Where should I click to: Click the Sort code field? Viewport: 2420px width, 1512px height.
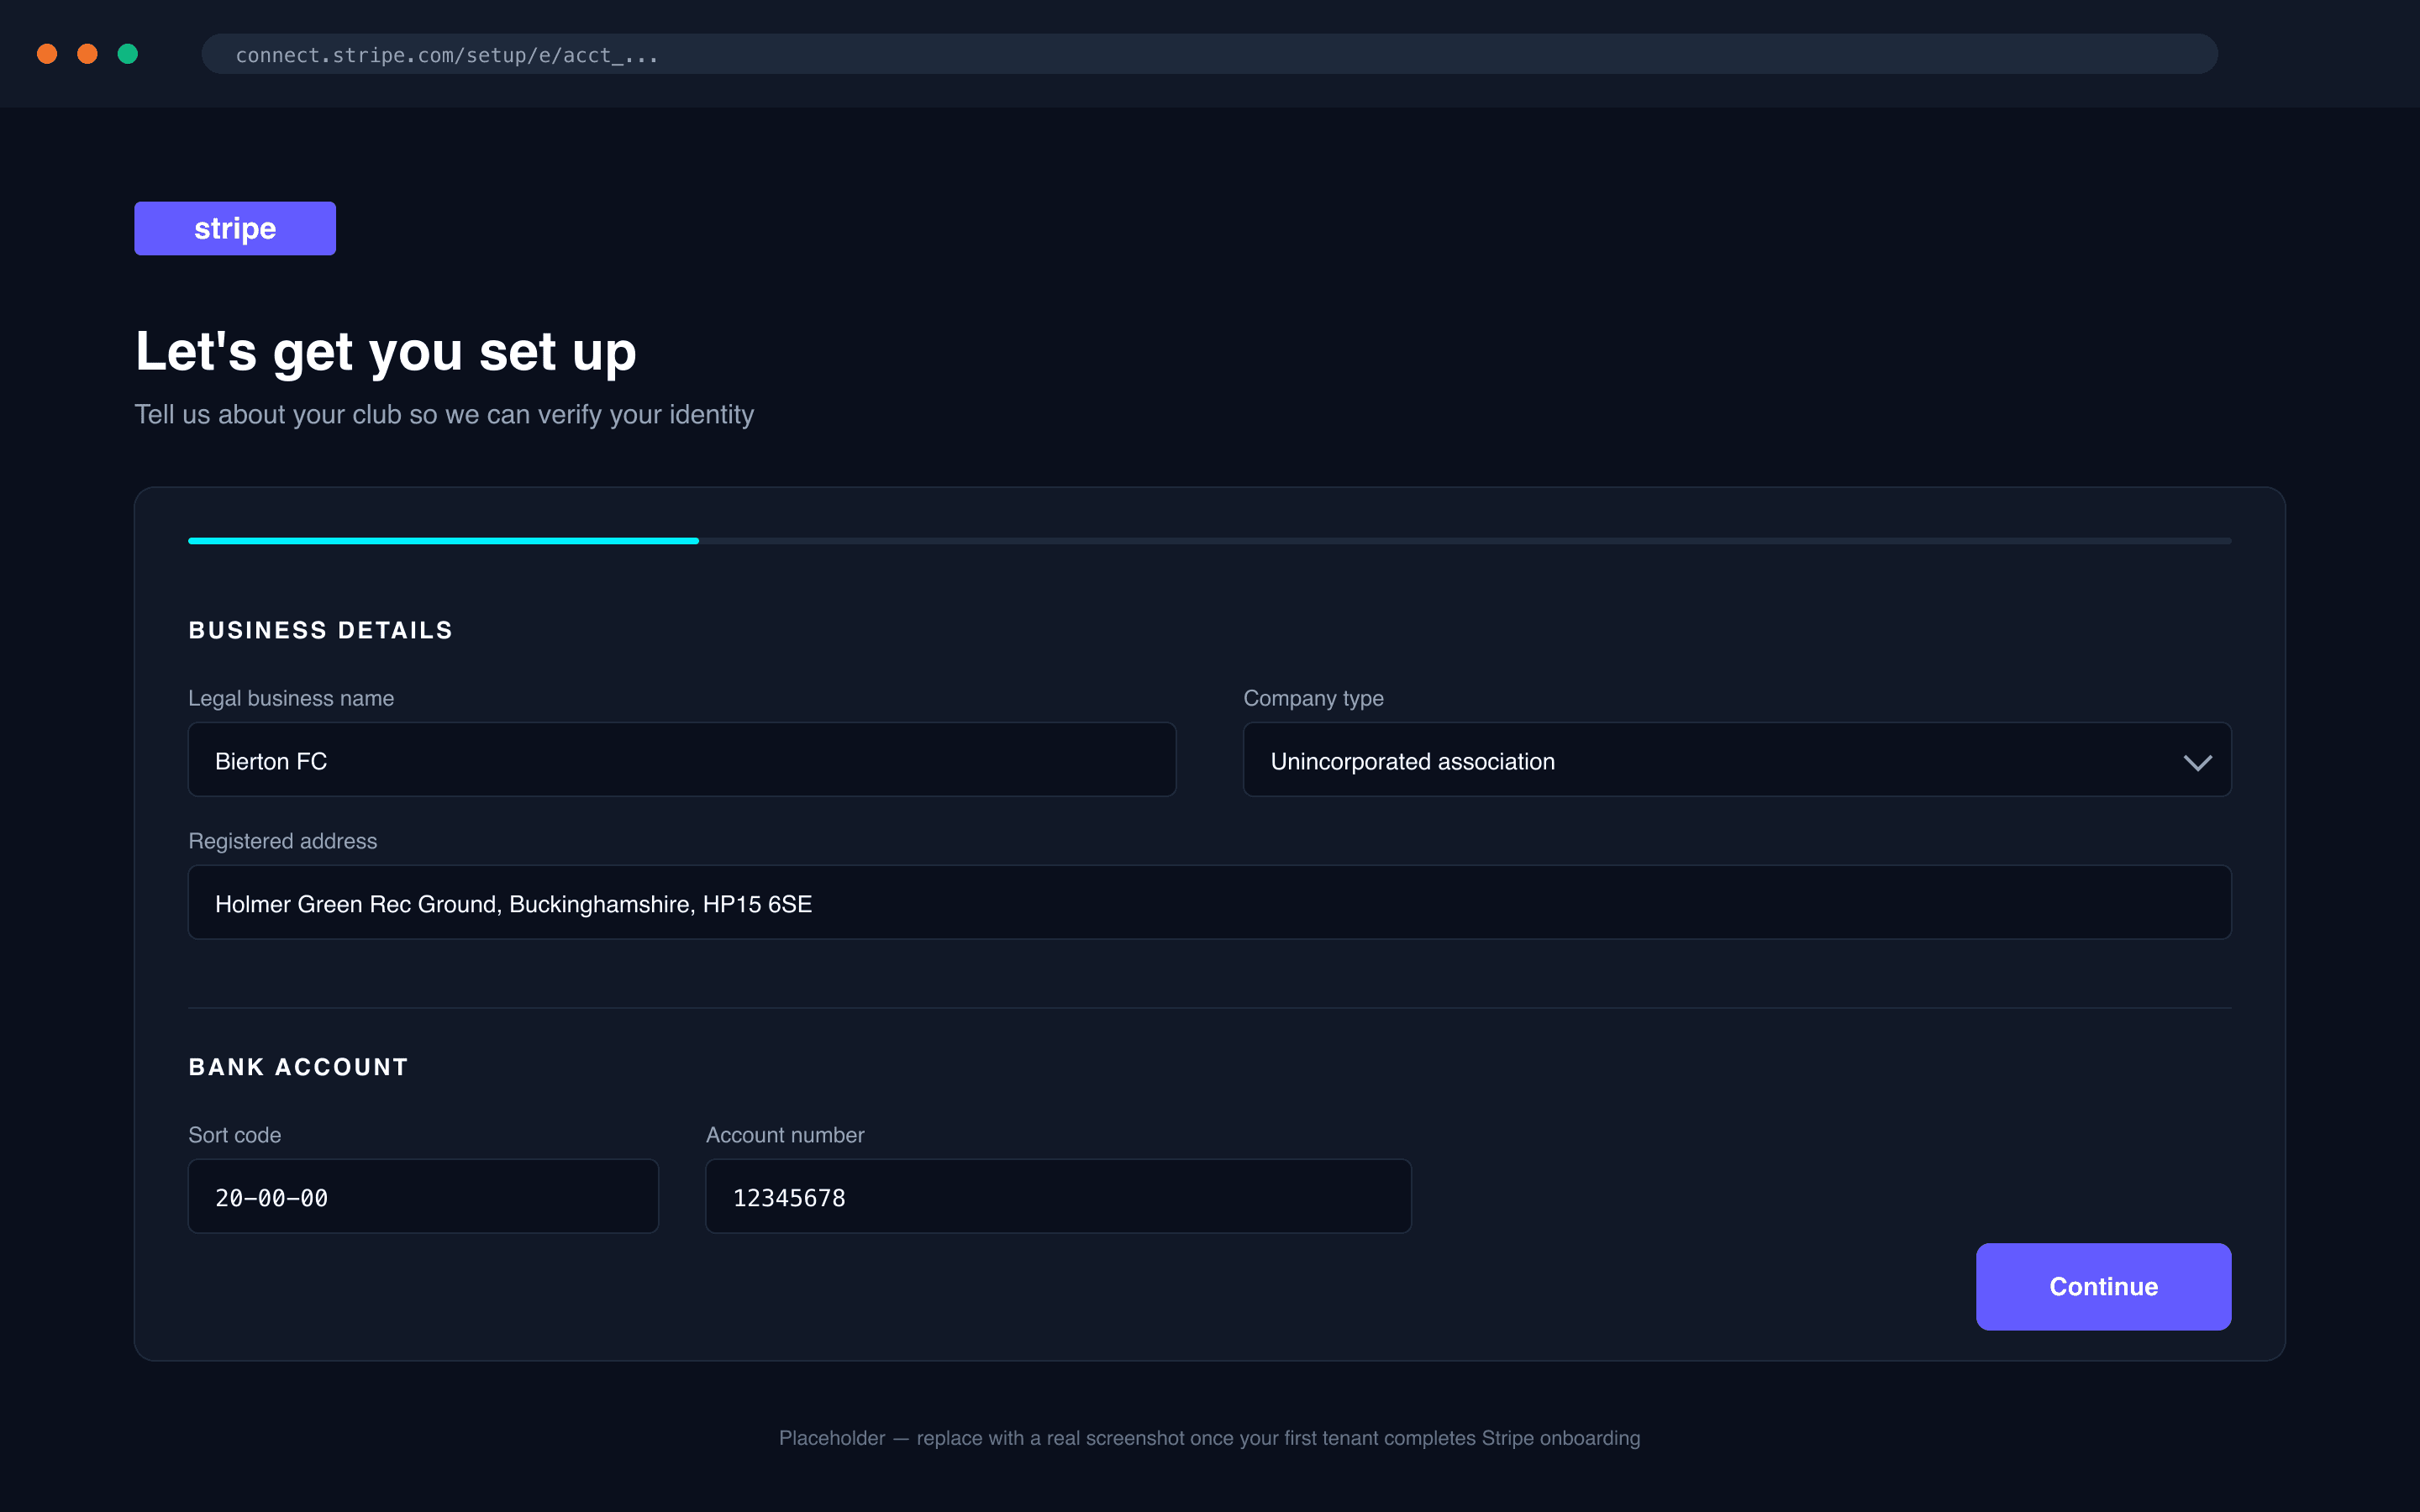pos(423,1196)
